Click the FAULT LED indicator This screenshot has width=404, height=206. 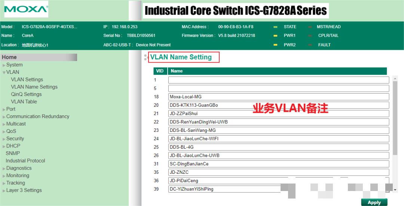click(310, 45)
